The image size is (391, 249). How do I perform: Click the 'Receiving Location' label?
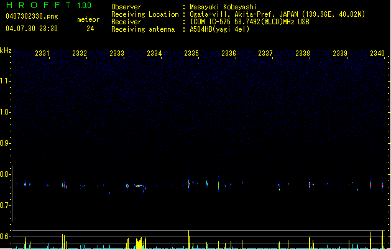(x=145, y=14)
